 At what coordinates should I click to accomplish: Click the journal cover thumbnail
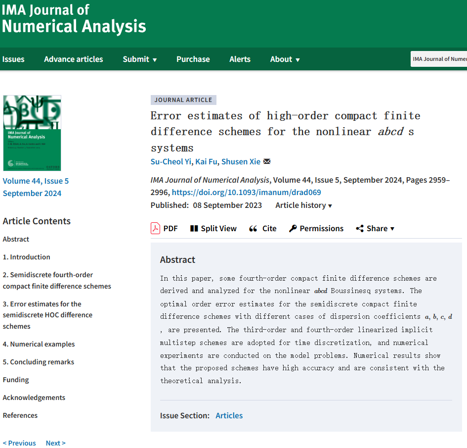tap(32, 133)
